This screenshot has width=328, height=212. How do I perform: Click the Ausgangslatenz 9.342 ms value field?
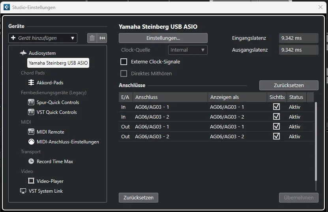tap(299, 50)
